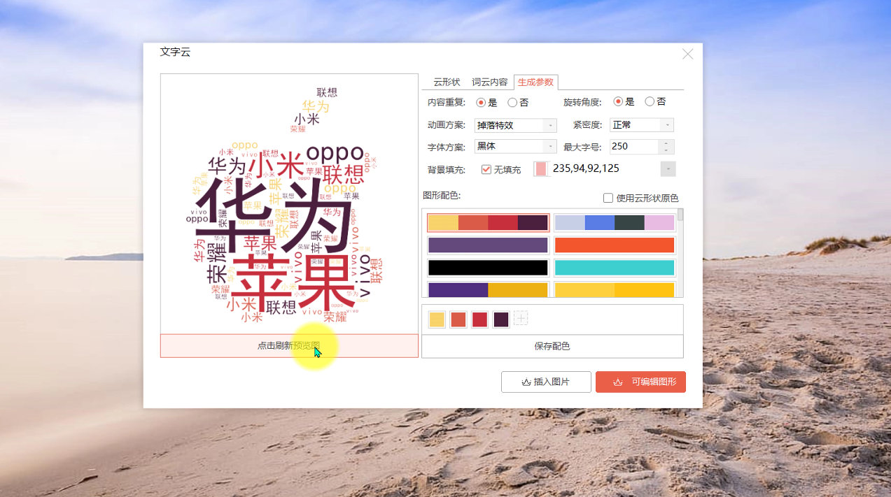Click the 插入图片 button
The width and height of the screenshot is (891, 497).
tap(546, 382)
